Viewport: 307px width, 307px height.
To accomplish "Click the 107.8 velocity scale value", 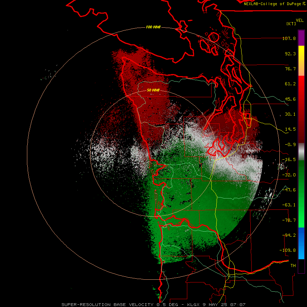I will (289, 38).
